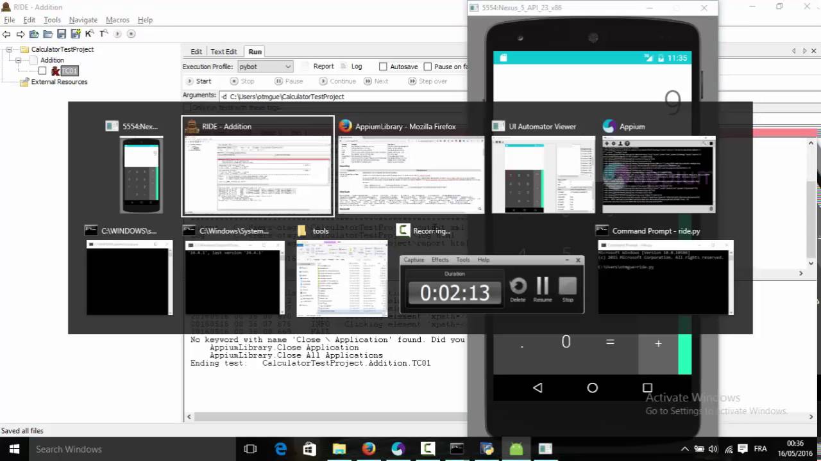
Task: Select Command Prompt - ride.py thumbnail
Action: [x=665, y=277]
